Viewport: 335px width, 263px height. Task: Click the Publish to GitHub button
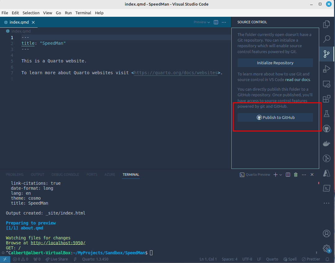click(x=275, y=117)
